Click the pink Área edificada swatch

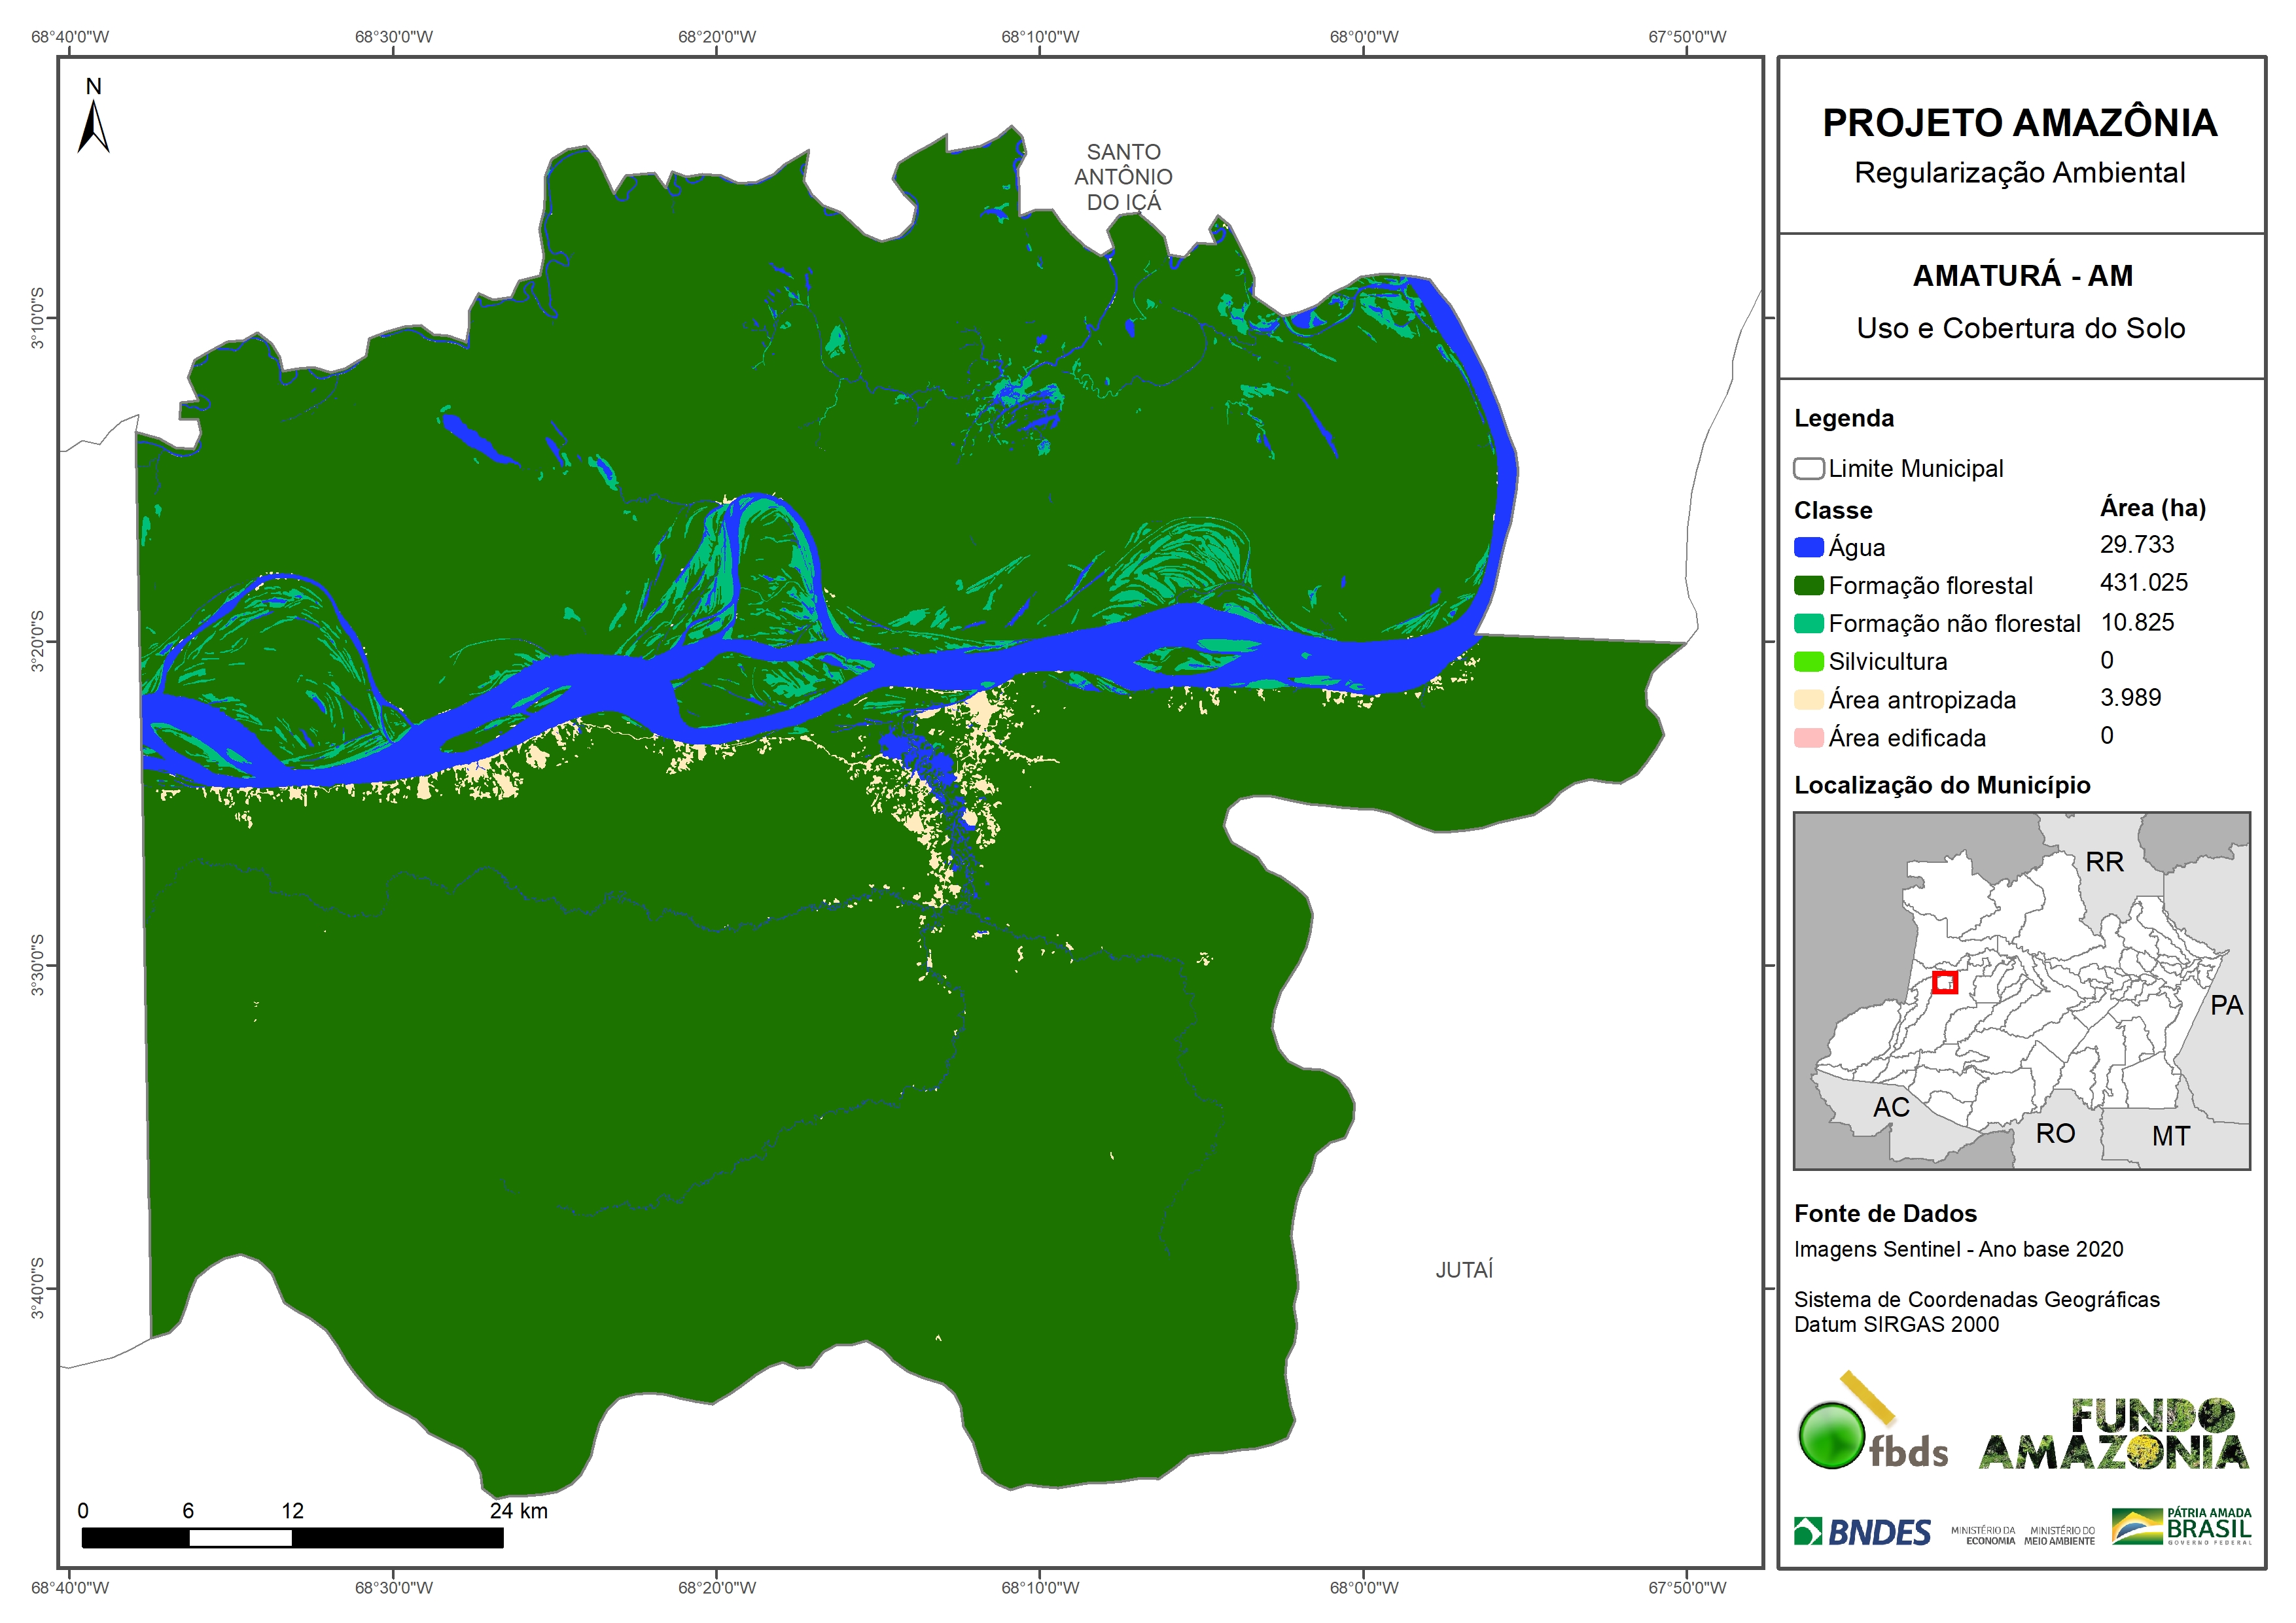pyautogui.click(x=1808, y=738)
